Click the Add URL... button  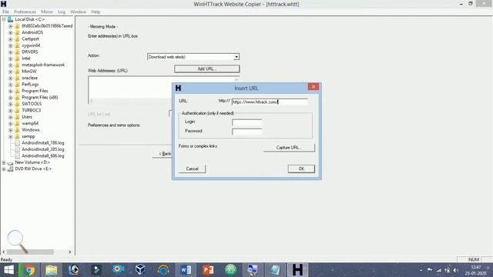point(207,68)
